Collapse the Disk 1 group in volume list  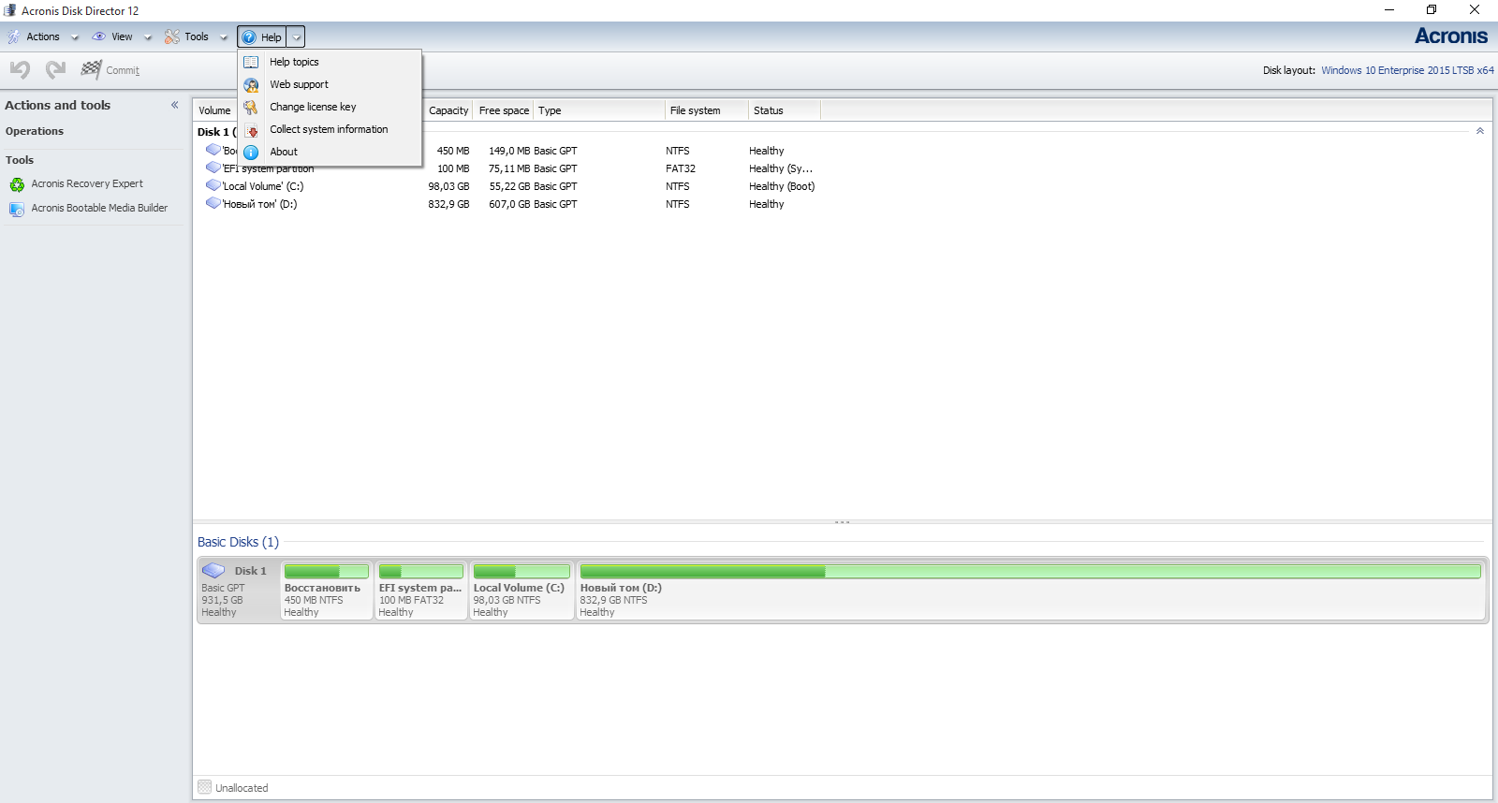click(1480, 131)
